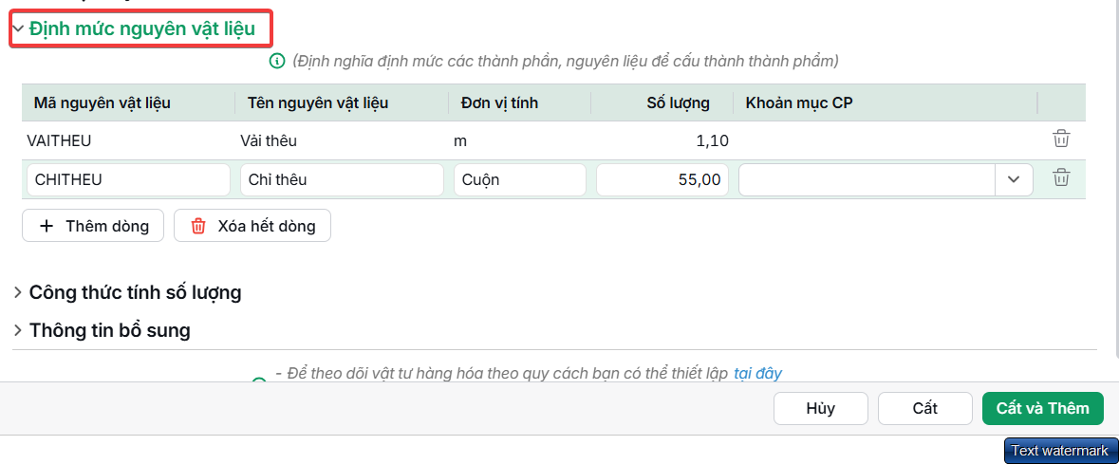Delete the CHITHEU row with trash icon
Viewport: 1119px width, 464px height.
click(1061, 177)
